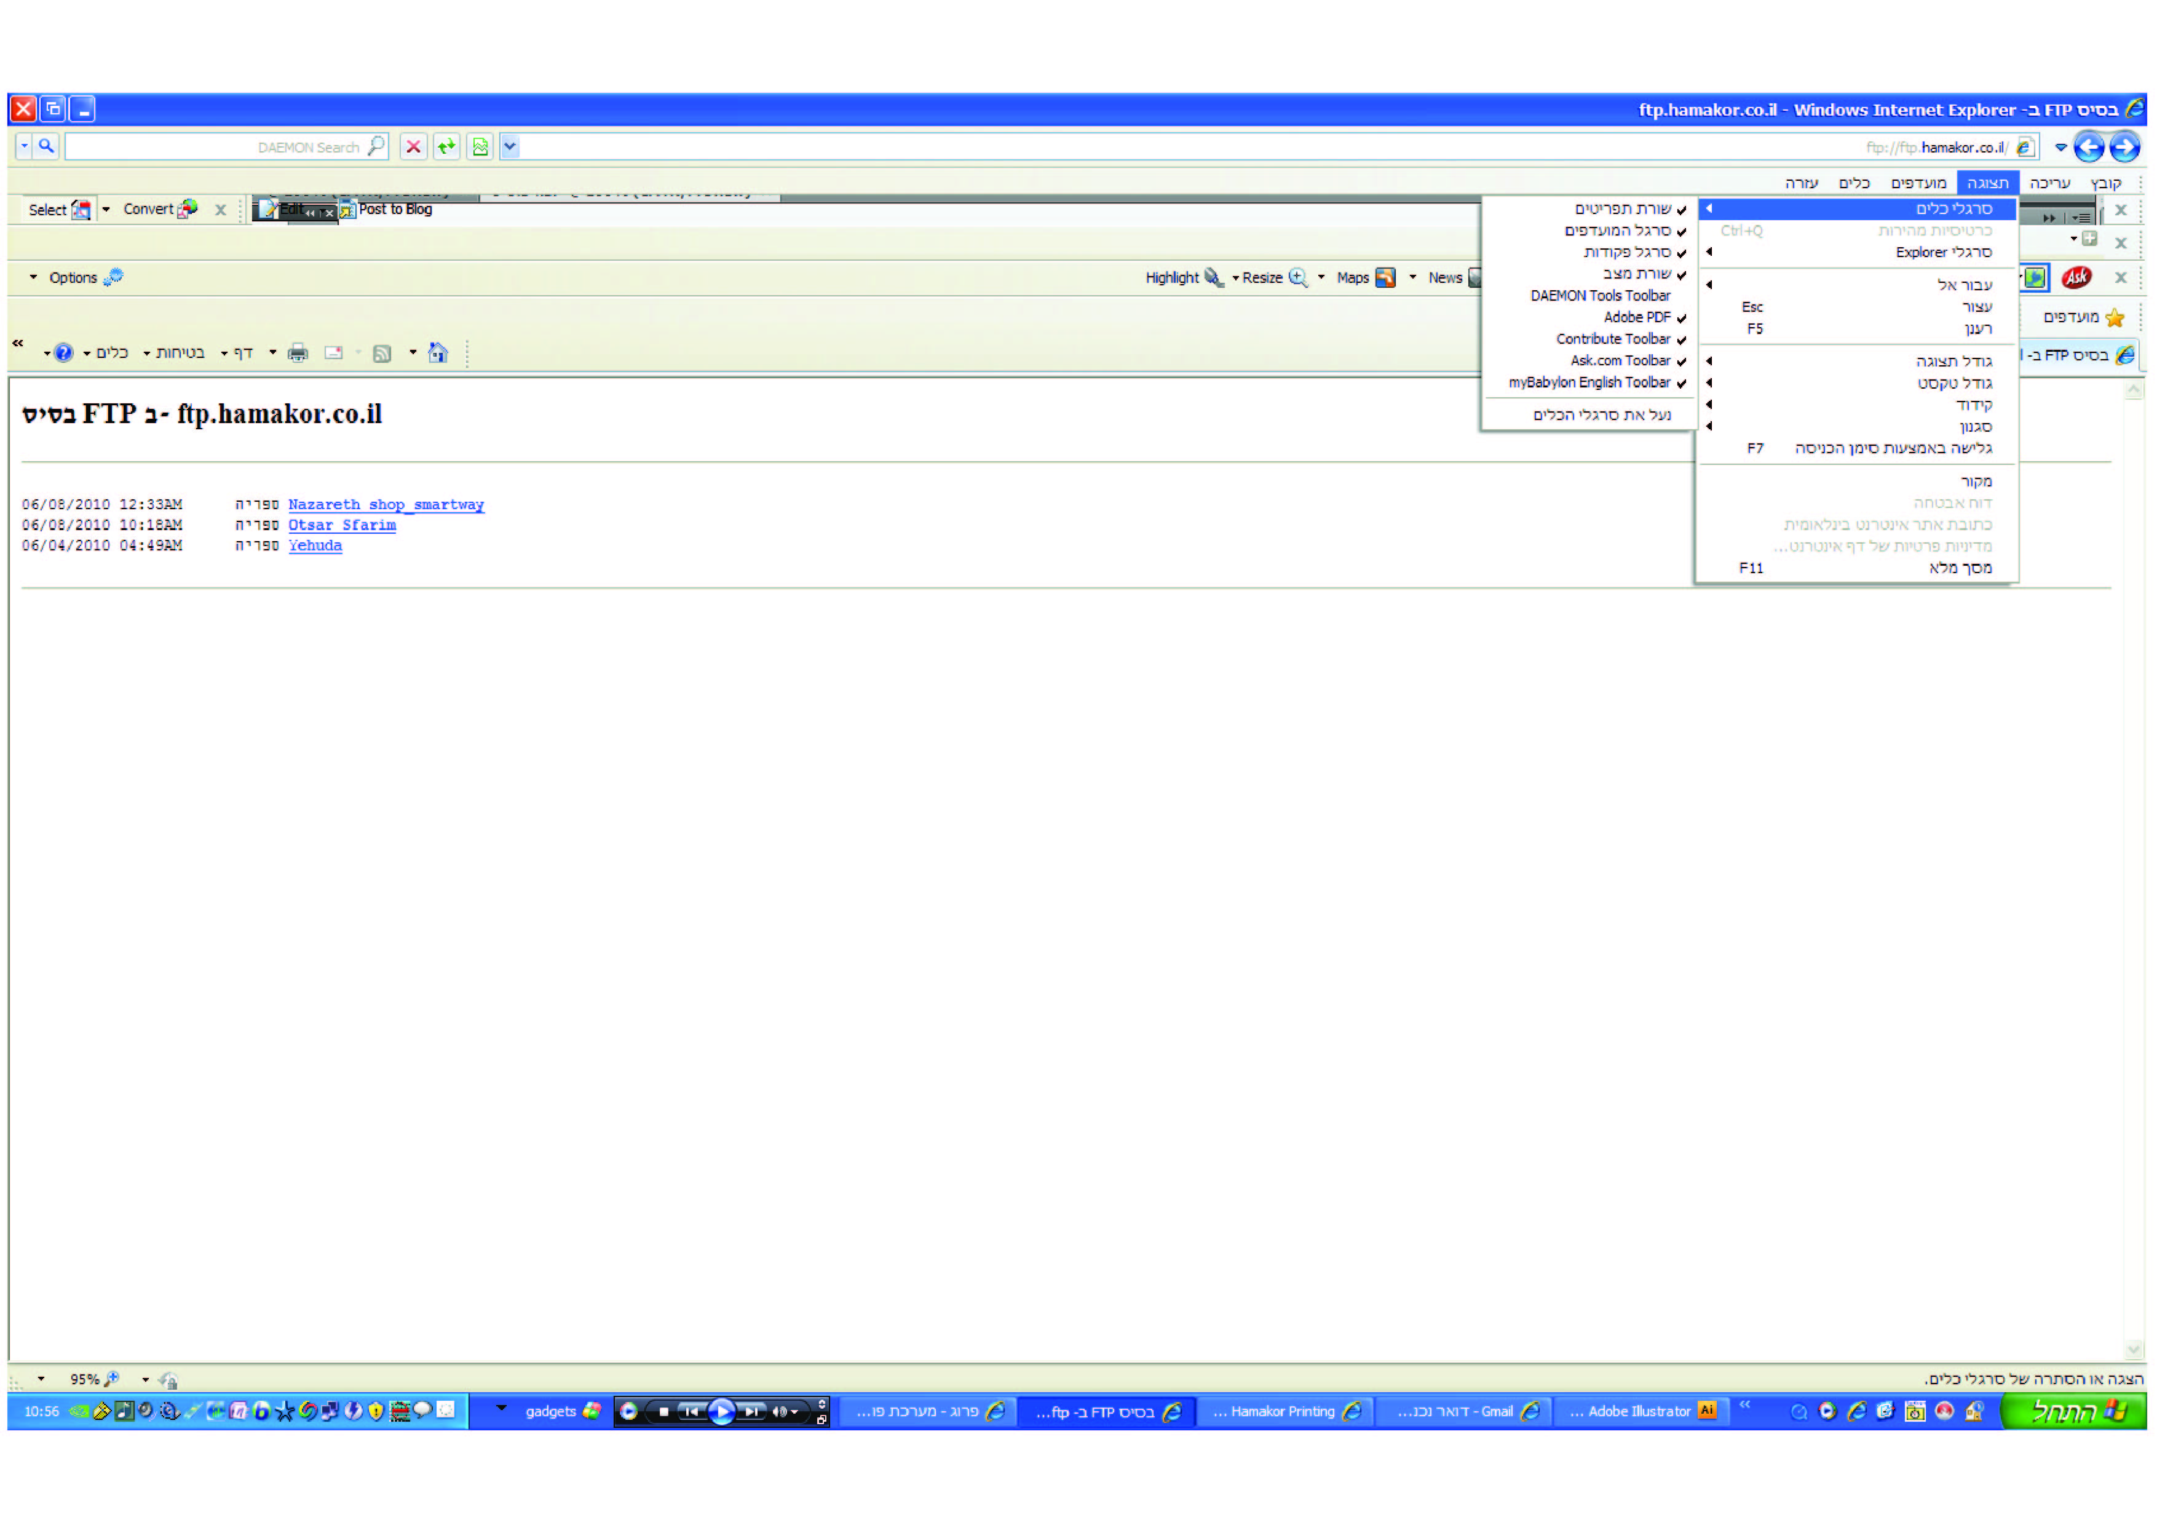Uncheck the myBabylon English Toolbar entry
Viewport: 2157px width, 1525px height.
pos(1589,382)
